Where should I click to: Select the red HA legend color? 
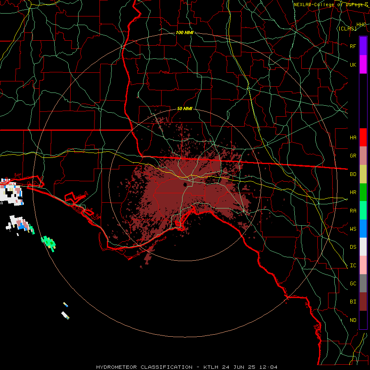pyautogui.click(x=363, y=137)
